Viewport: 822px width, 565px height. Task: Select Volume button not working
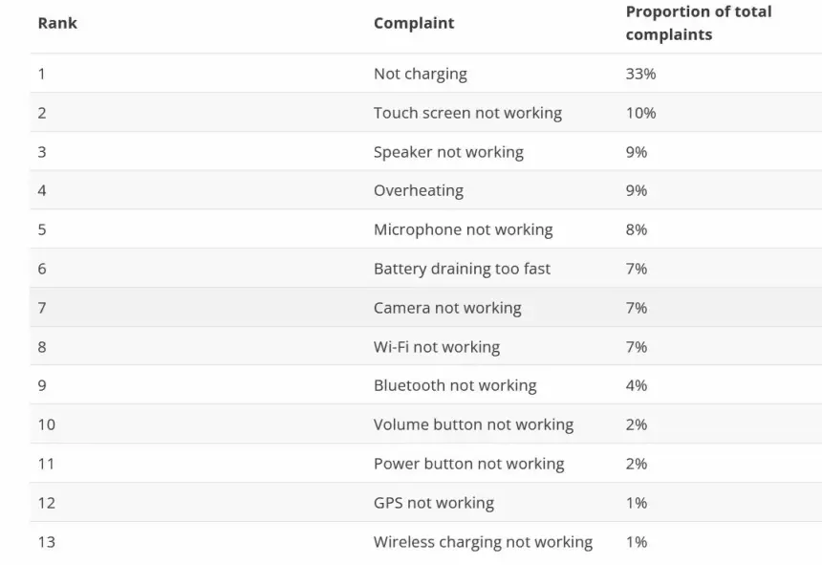(473, 424)
